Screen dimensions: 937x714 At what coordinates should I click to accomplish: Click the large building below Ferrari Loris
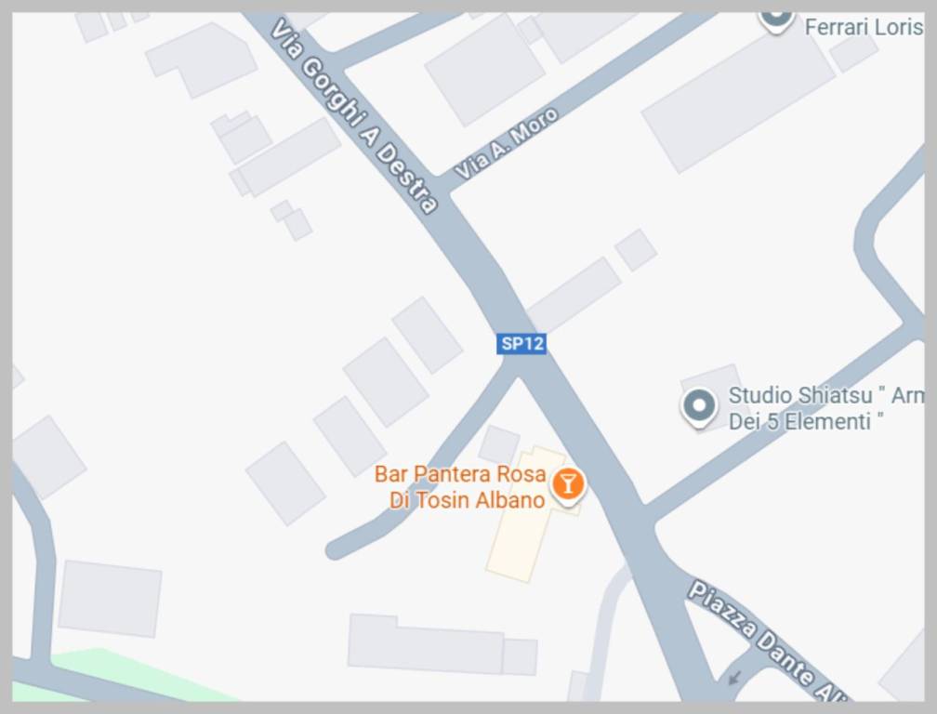point(738,101)
